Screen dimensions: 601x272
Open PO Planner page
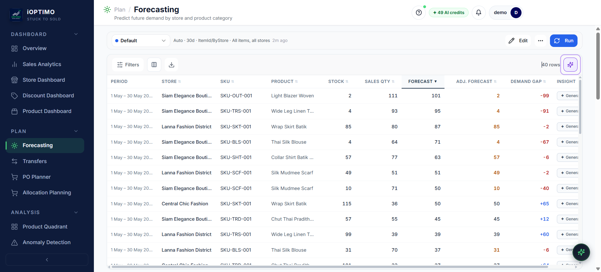tap(45, 177)
